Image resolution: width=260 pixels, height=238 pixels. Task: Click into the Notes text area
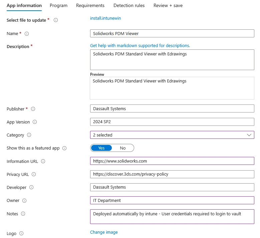pyautogui.click(x=172, y=217)
